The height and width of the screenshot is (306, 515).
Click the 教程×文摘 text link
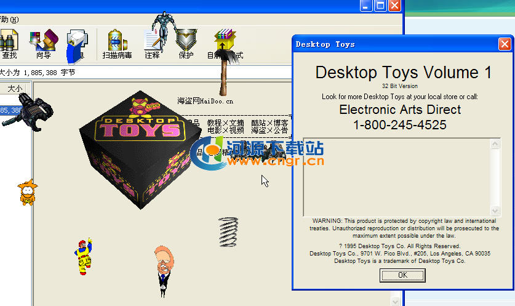(225, 123)
